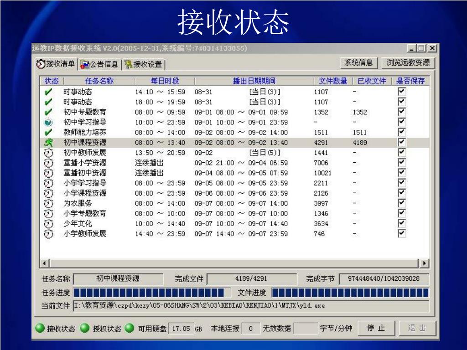Click the 浏览远教资源 button
467x350 pixels.
408,63
